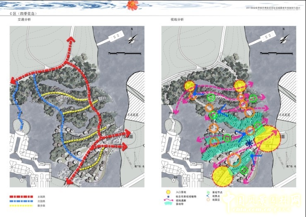Click the C区（四季花岛） page title
The height and width of the screenshot is (217, 306).
click(x=23, y=14)
